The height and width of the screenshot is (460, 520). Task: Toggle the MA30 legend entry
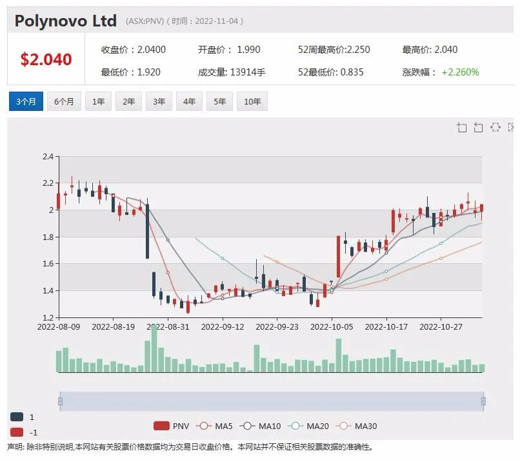[357, 426]
